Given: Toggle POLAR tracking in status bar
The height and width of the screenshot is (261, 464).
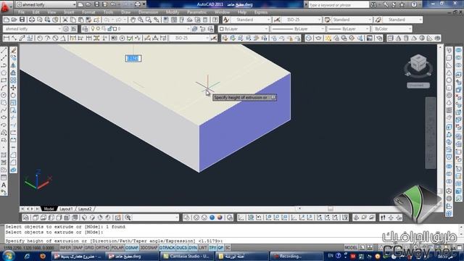Looking at the screenshot, I should point(117,248).
